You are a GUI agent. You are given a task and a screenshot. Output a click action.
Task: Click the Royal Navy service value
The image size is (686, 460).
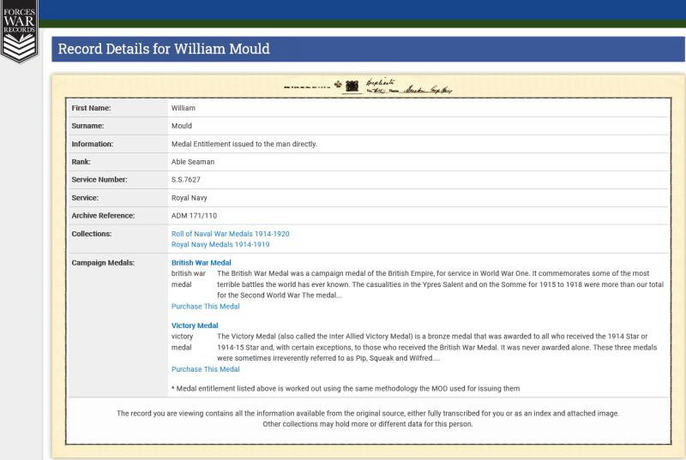pos(190,198)
